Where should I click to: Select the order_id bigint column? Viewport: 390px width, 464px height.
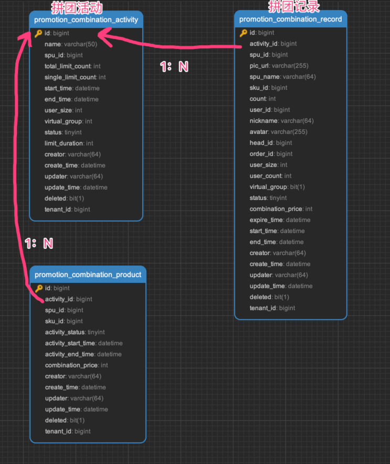[271, 154]
